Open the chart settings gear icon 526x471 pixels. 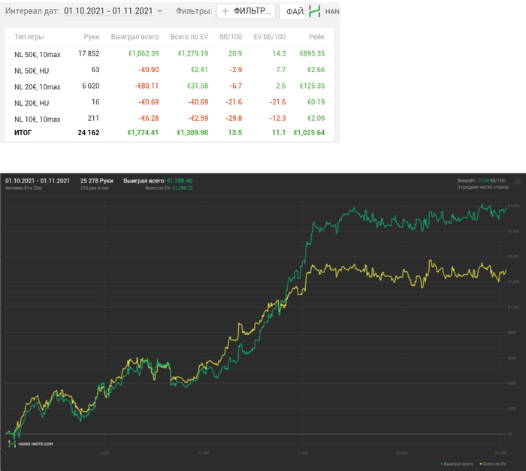(518, 182)
